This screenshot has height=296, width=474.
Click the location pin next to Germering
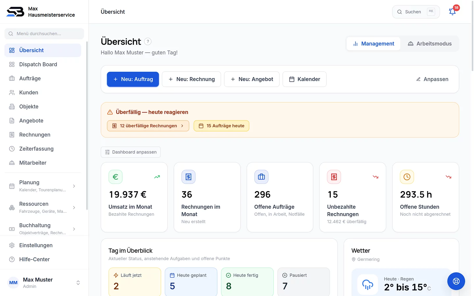coord(354,259)
